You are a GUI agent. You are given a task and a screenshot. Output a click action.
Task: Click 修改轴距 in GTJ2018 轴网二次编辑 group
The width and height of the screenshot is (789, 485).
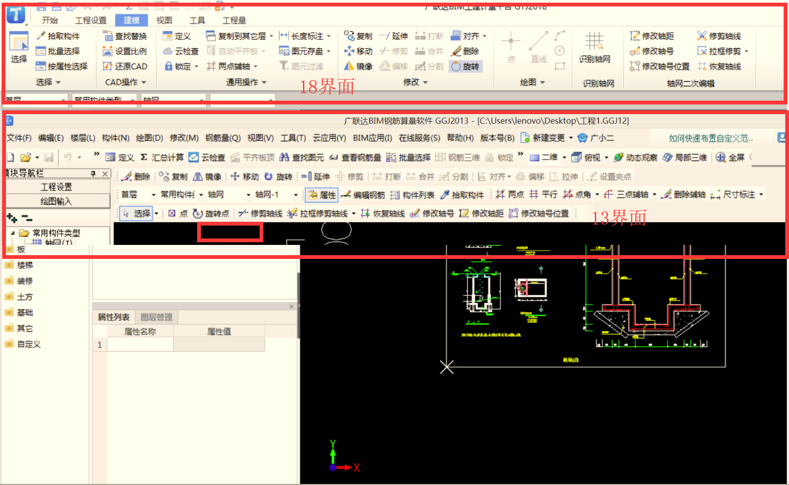[652, 36]
